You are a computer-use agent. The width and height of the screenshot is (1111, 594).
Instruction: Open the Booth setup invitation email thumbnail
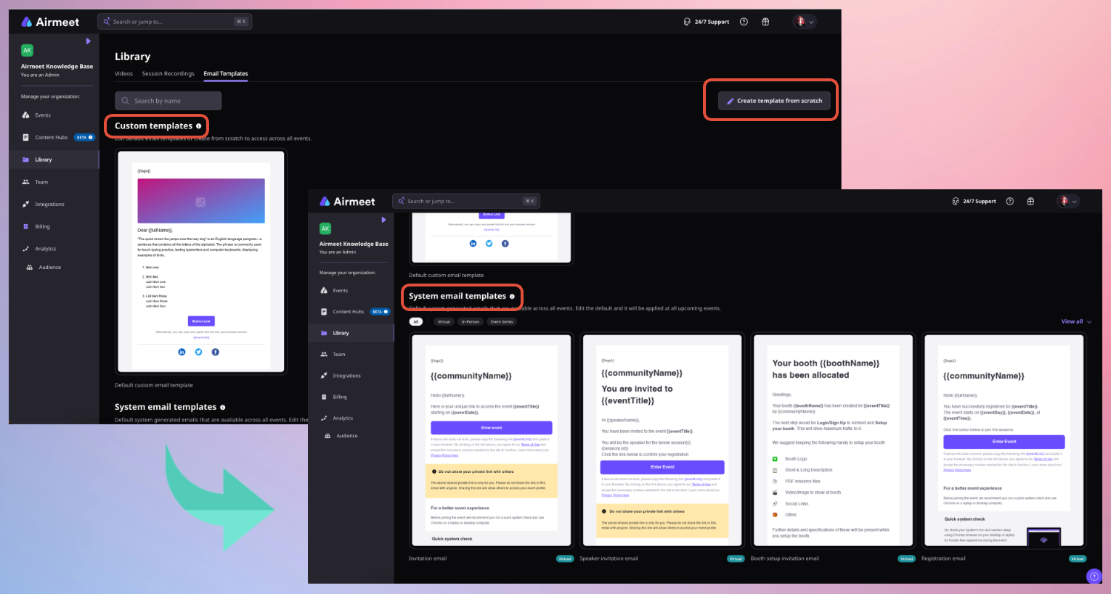(833, 440)
